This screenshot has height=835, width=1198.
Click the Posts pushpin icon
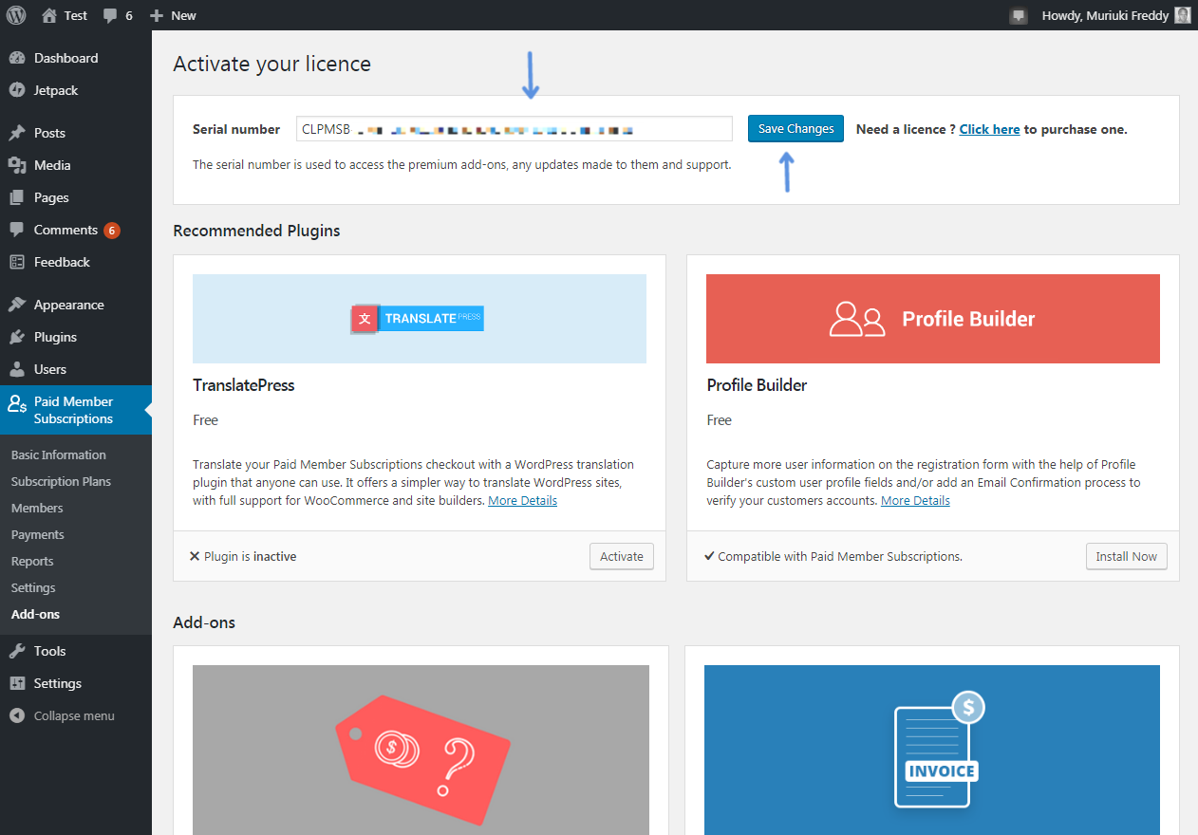tap(17, 133)
